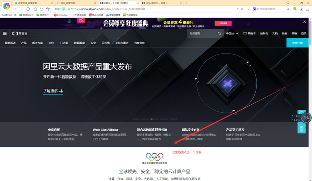312x181 pixels.
Task: Close the HDM tab
Action: pyautogui.click(x=181, y=3)
